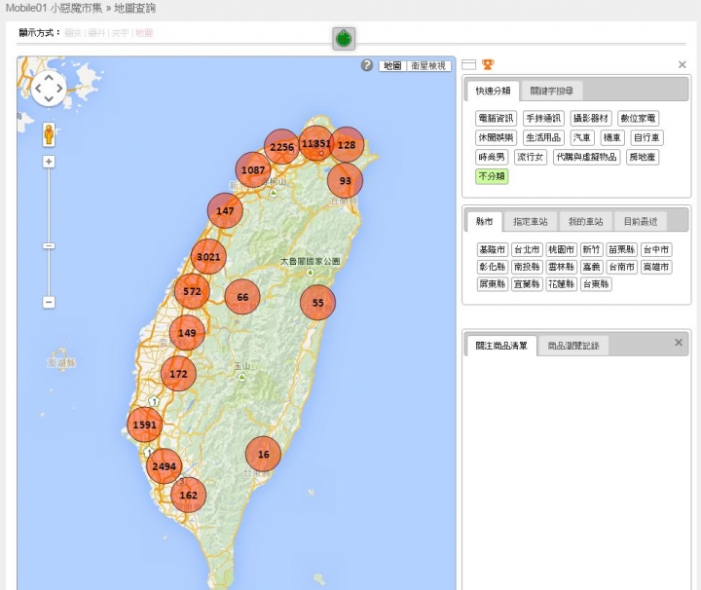The height and width of the screenshot is (590, 701).
Task: Select the 我的車站 tab
Action: (586, 221)
